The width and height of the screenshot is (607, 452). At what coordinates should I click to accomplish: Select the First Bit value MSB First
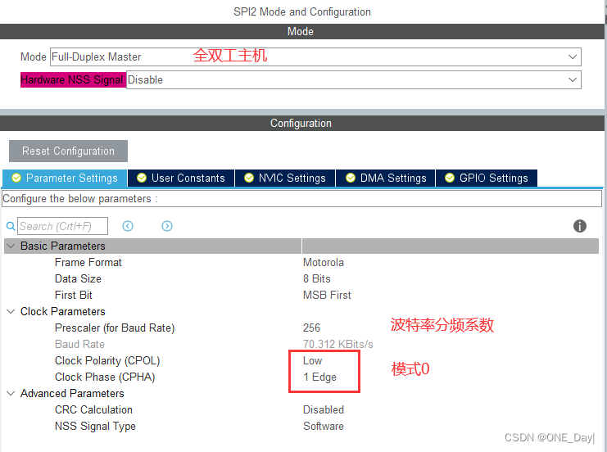pyautogui.click(x=327, y=295)
